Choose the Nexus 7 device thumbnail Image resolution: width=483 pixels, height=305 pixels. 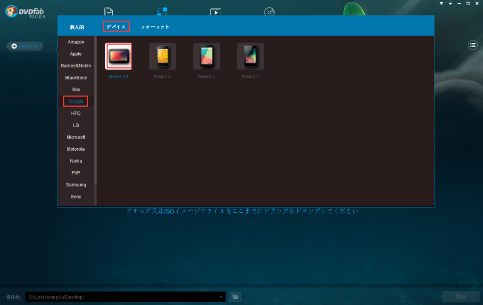point(250,56)
